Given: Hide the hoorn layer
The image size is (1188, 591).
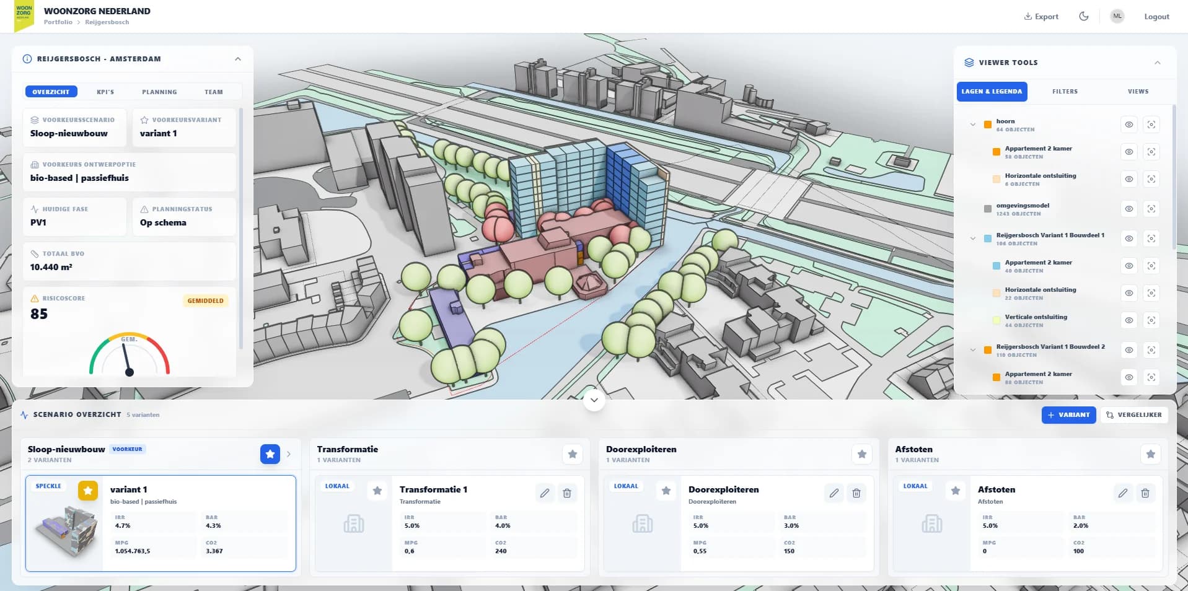Looking at the screenshot, I should (x=1129, y=125).
